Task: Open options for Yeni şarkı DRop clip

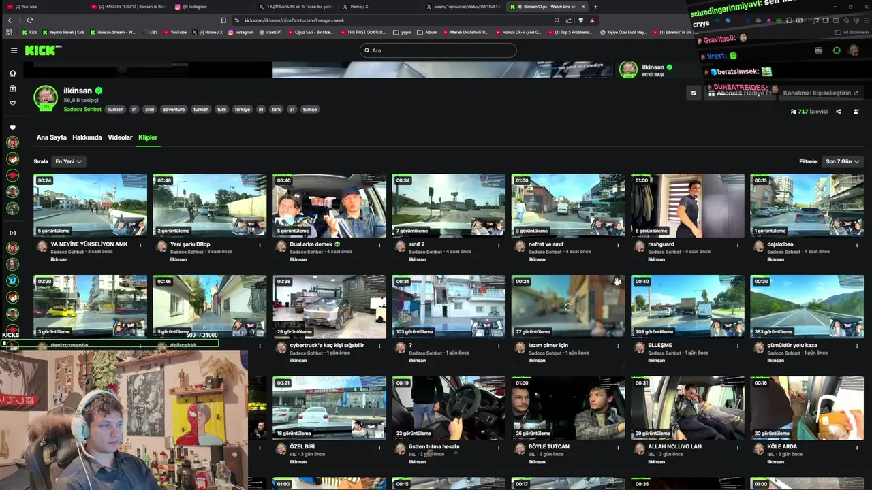Action: (x=260, y=245)
